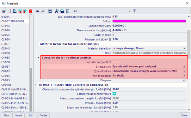Viewport: 191px width, 118px height.
Task: Click the materials list scrollbar thumb
Action: point(31,41)
